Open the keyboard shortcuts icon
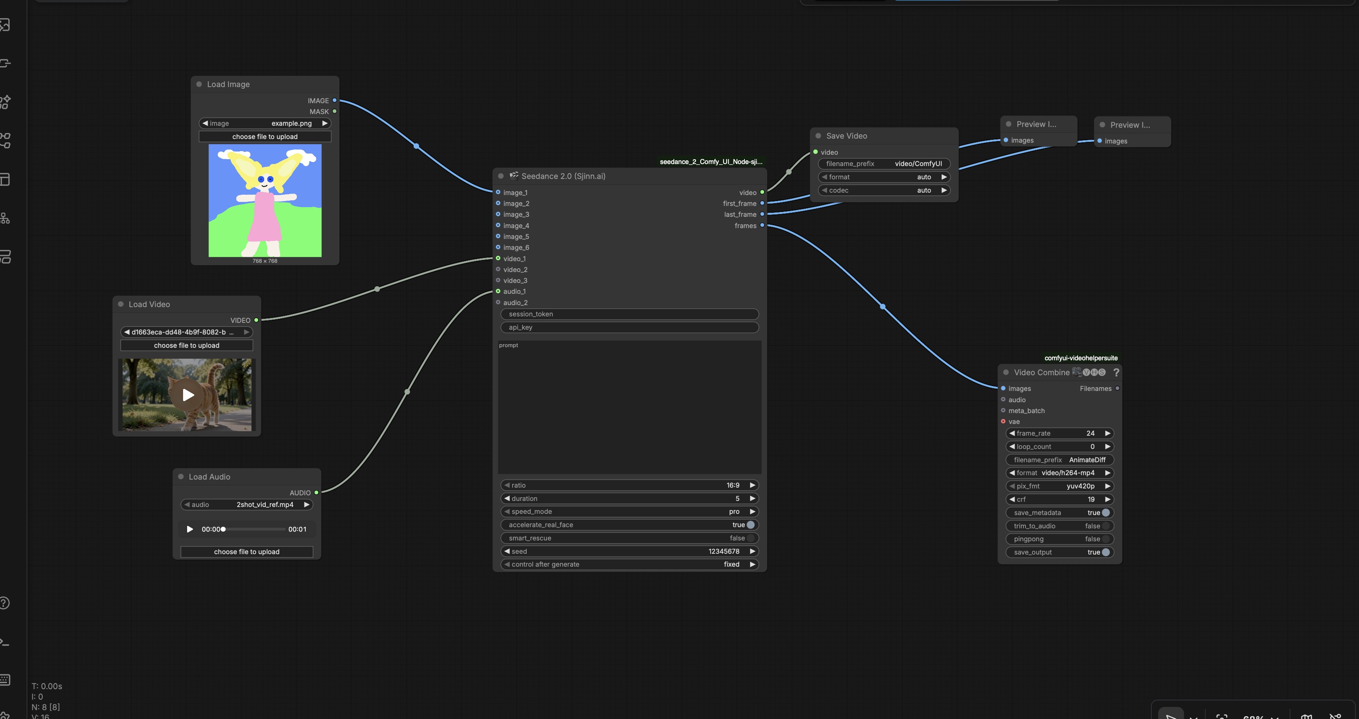The width and height of the screenshot is (1359, 719). coord(4,680)
